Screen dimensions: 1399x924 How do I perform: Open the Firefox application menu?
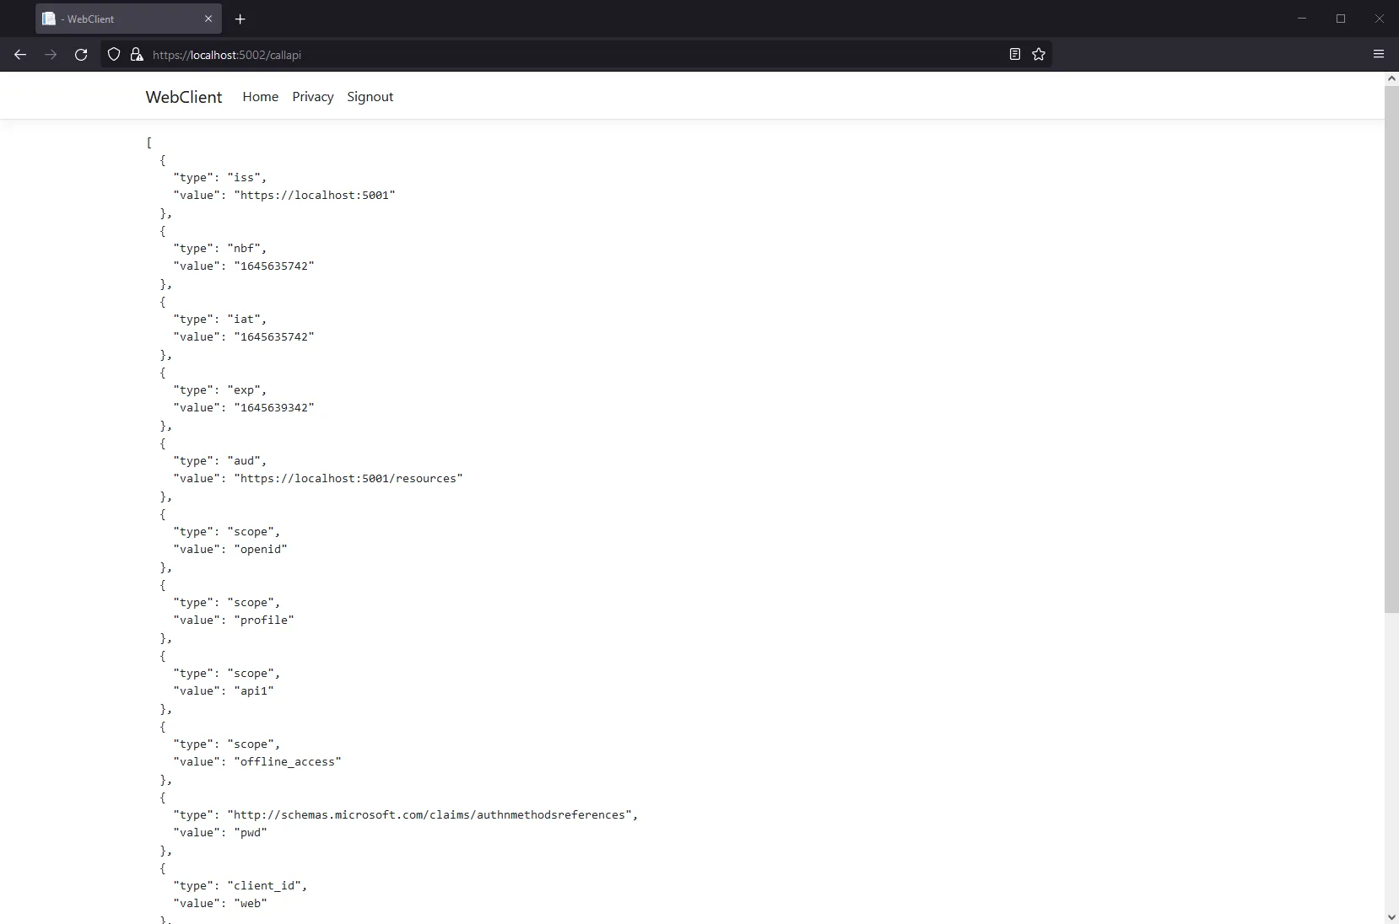pos(1379,54)
